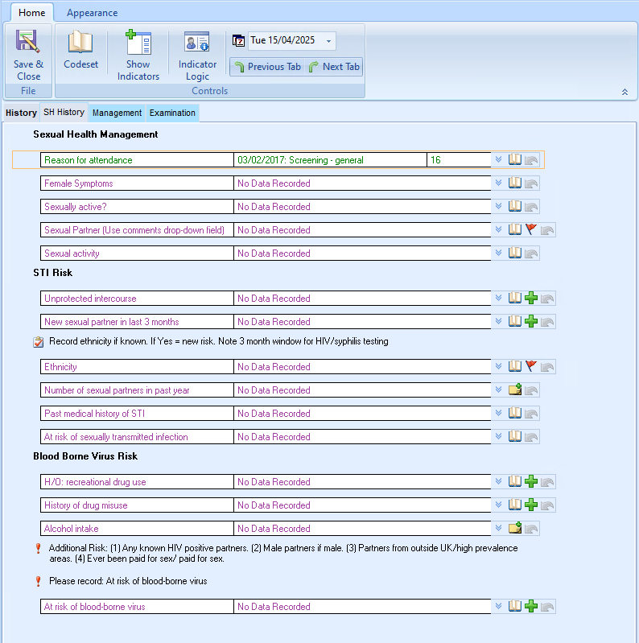This screenshot has width=639, height=643.
Task: Open codeset book icon for Female Symptoms
Action: point(515,183)
